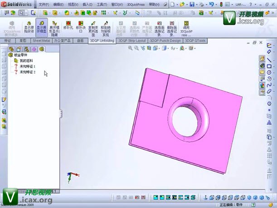Click the Help question mark icon
This screenshot has width=277, height=208.
tap(251, 5)
